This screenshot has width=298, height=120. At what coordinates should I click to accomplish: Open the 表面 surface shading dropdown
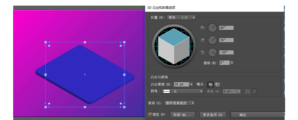[179, 103]
